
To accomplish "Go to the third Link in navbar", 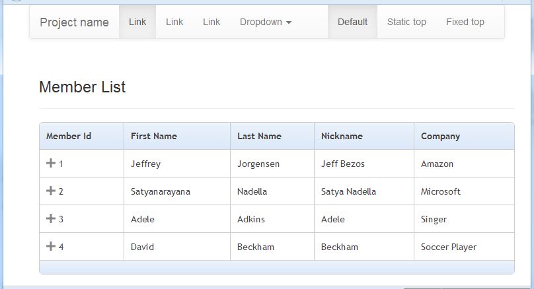I will coord(211,22).
